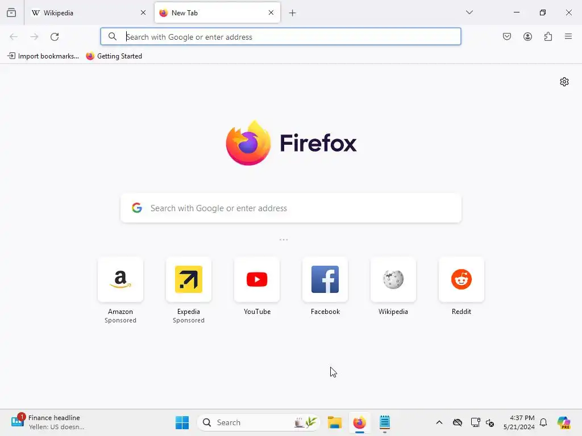
Task: Open the Extensions puzzle icon
Action: (x=548, y=36)
